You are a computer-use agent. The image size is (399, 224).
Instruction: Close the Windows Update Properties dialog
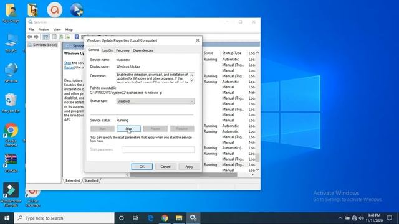coord(198,40)
